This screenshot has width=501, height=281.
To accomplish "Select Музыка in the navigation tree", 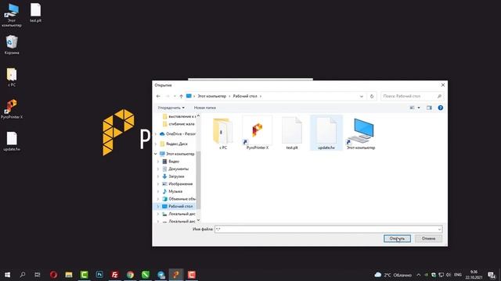I will coord(175,191).
